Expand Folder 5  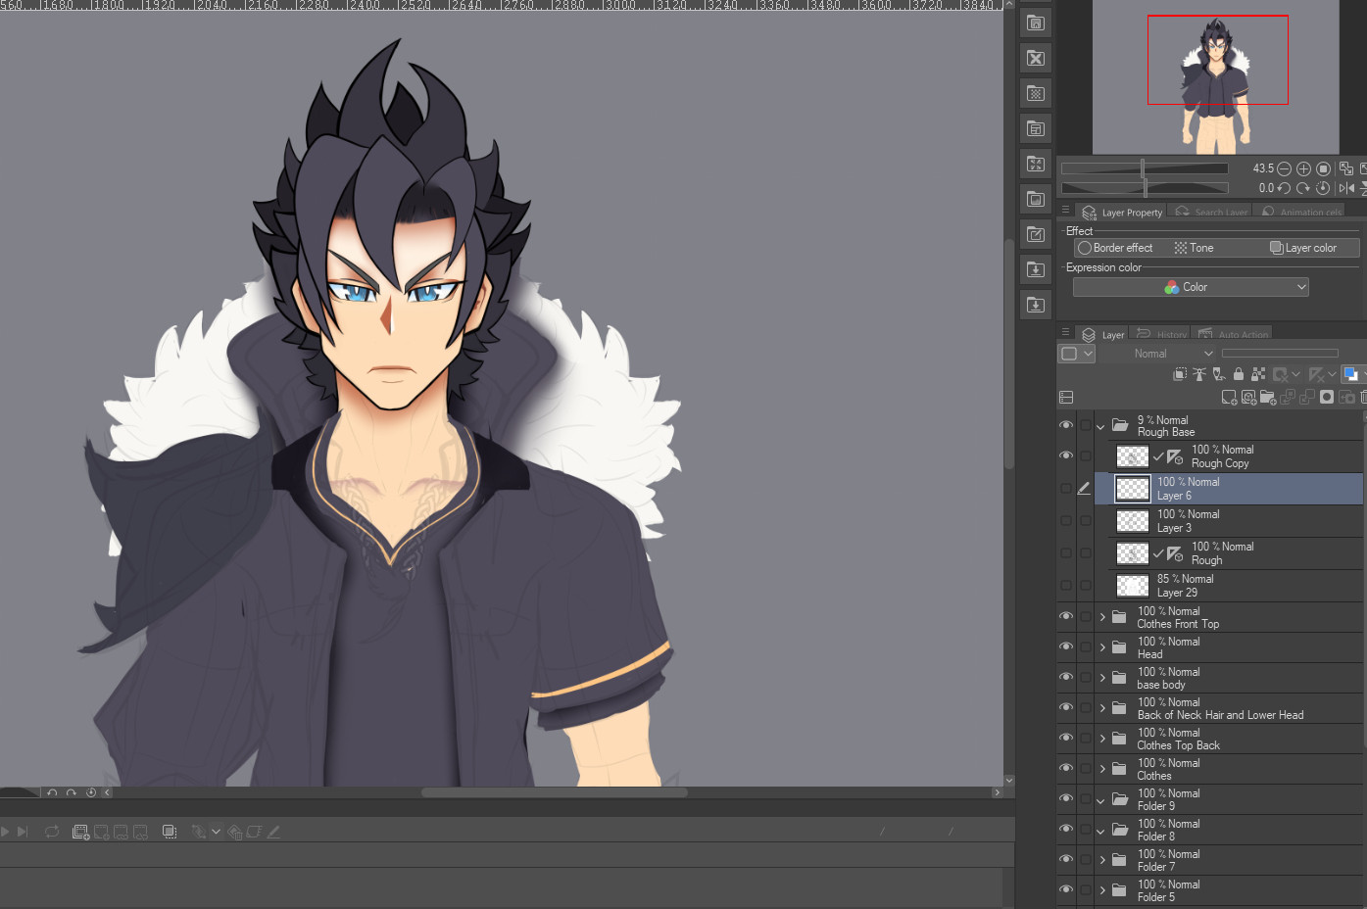pyautogui.click(x=1101, y=890)
